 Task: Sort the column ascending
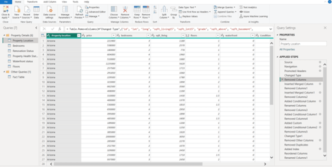point(155,7)
